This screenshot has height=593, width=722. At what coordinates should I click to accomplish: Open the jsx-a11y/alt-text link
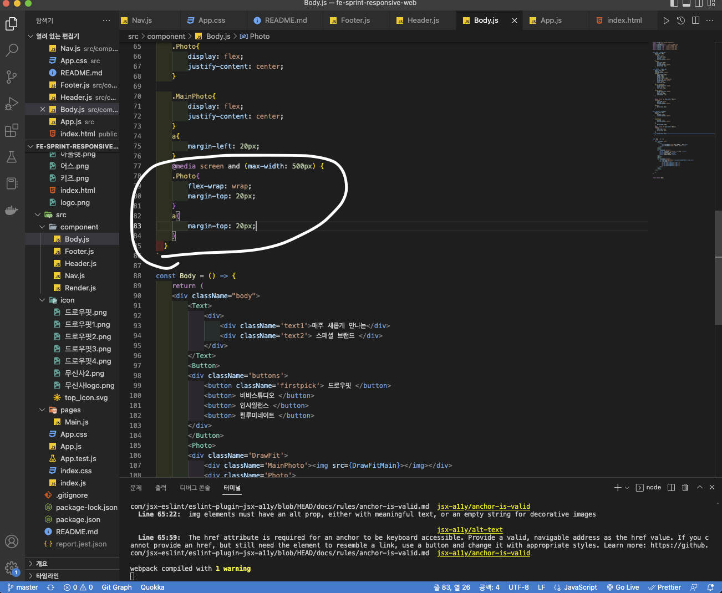pyautogui.click(x=470, y=530)
